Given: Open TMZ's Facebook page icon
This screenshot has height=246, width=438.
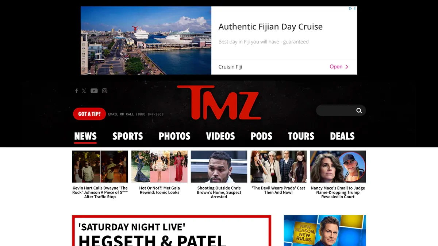Looking at the screenshot, I should 76,91.
